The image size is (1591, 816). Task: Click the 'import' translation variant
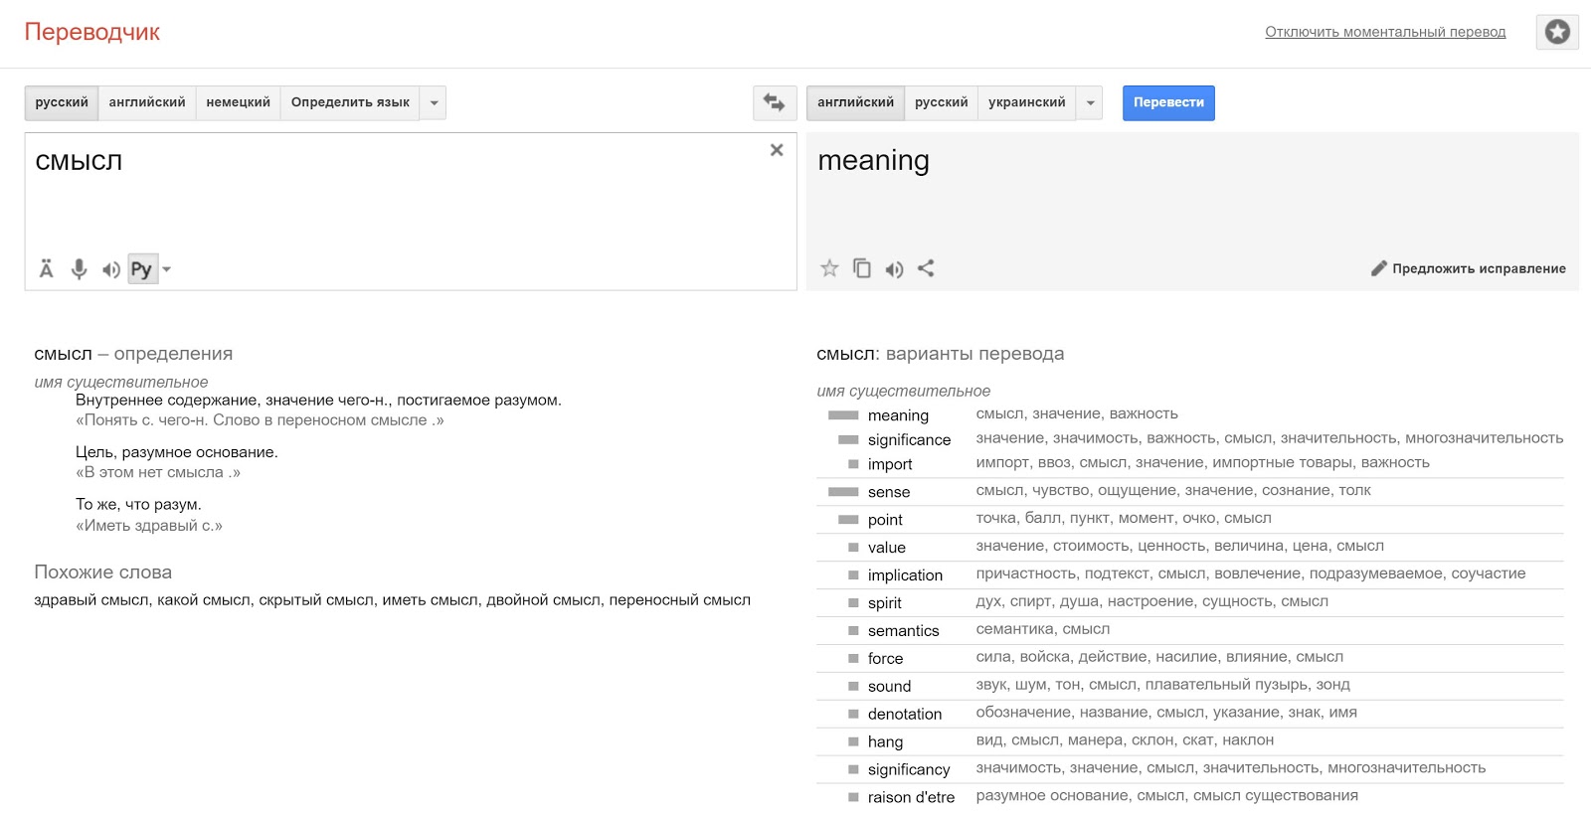point(890,464)
